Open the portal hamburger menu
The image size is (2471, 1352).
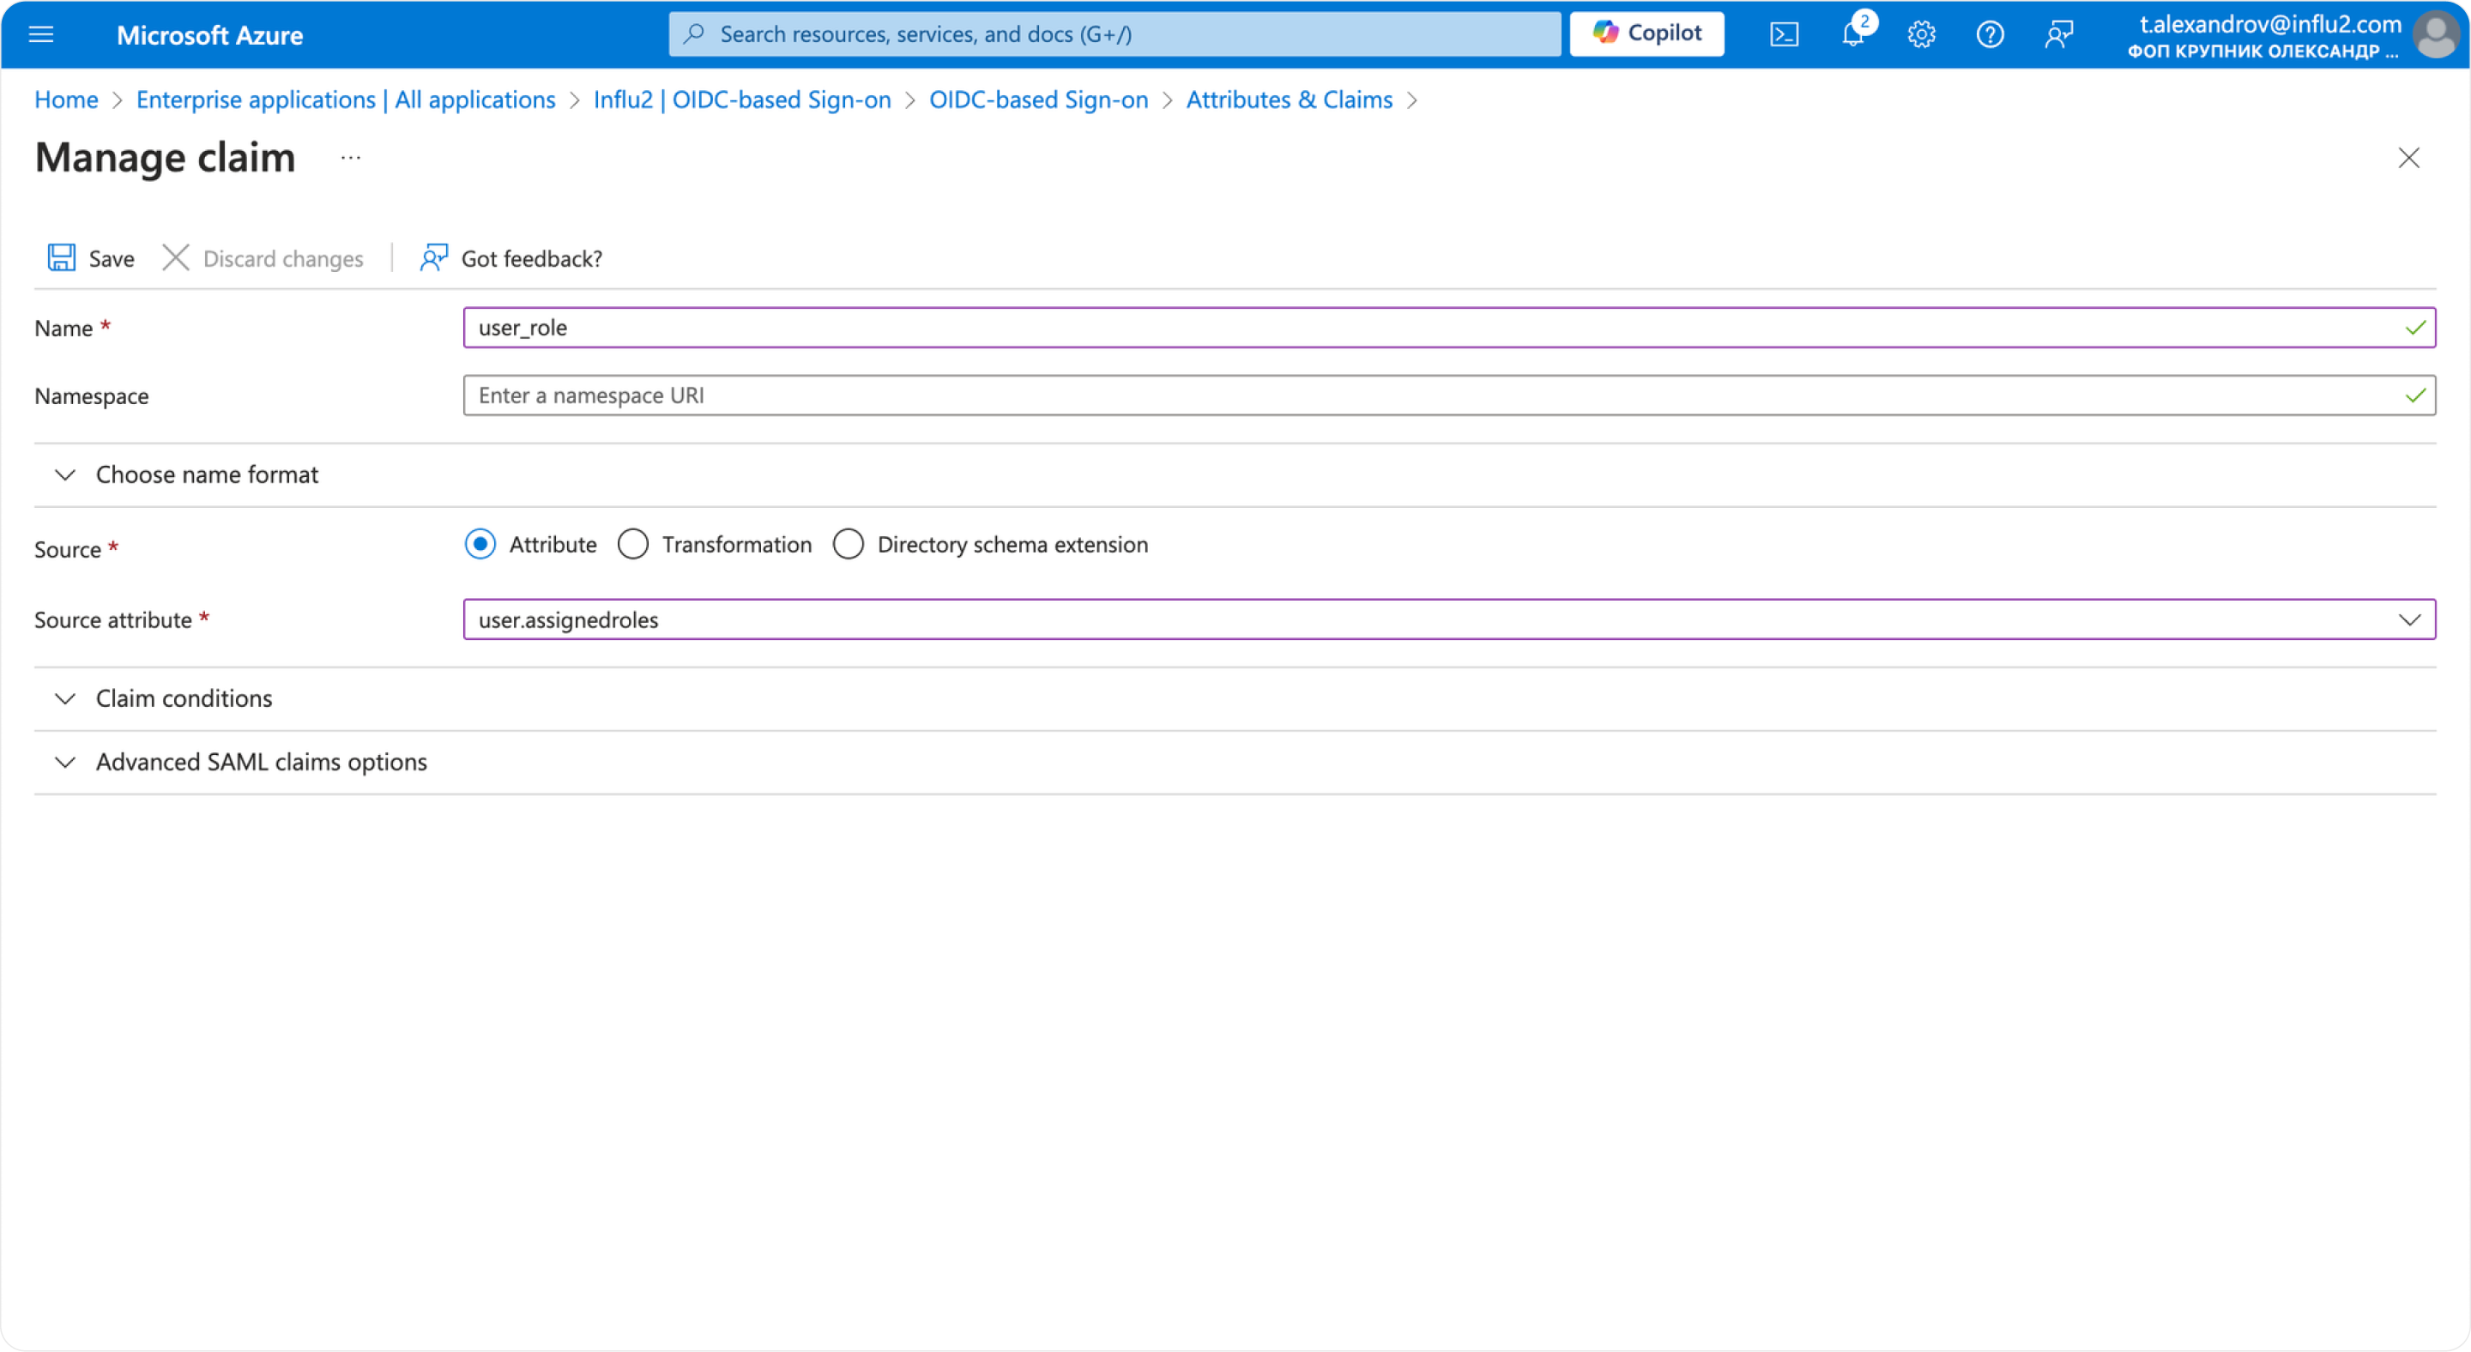click(x=41, y=33)
